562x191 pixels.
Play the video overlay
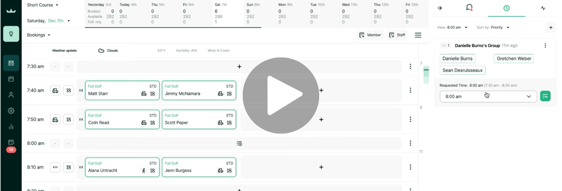pos(280,95)
